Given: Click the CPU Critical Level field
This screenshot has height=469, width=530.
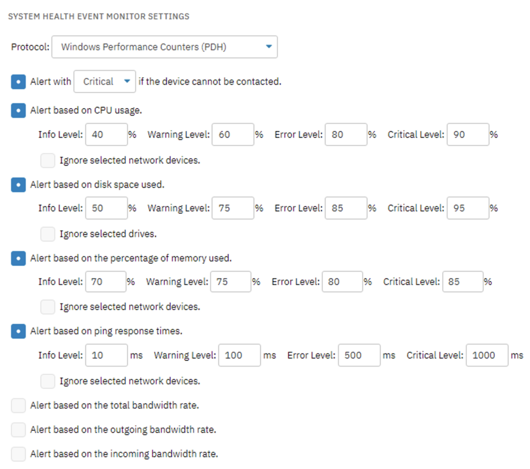Looking at the screenshot, I should click(468, 134).
